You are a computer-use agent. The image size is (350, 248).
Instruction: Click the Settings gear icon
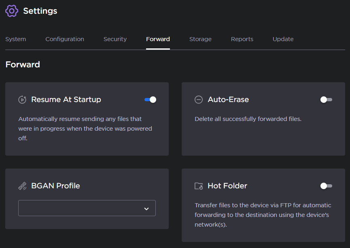12,11
